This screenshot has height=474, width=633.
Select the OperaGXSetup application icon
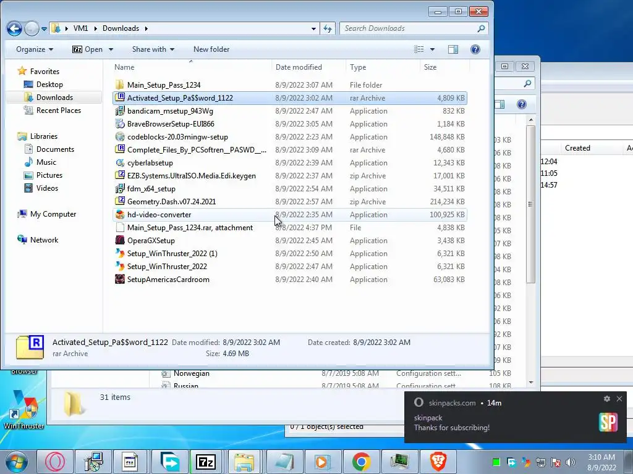[x=119, y=241]
